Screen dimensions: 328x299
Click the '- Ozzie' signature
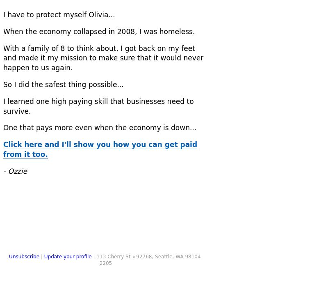[16, 171]
